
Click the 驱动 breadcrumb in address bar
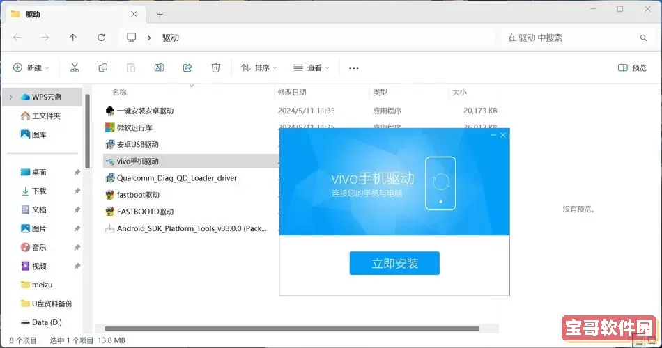(171, 38)
